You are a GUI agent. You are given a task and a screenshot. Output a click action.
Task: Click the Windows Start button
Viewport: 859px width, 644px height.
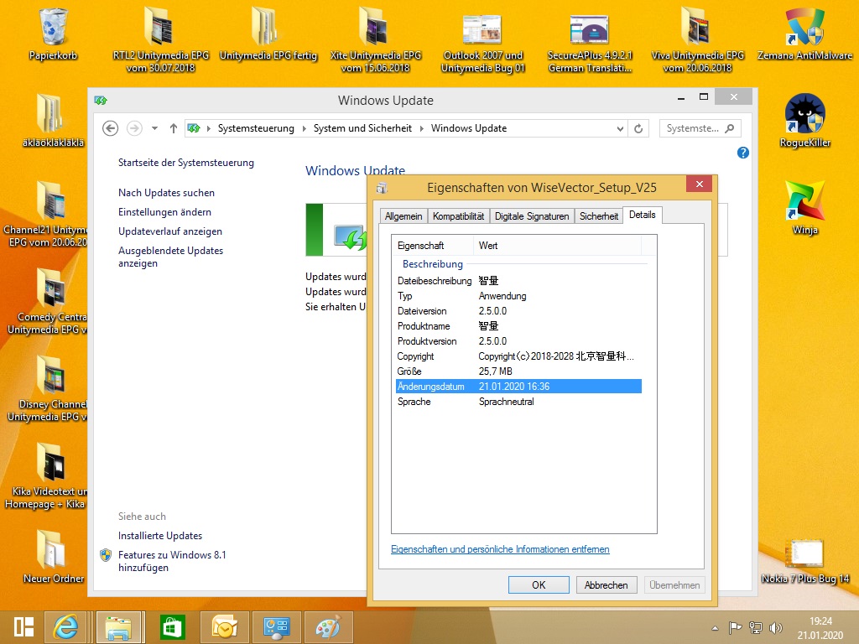click(x=23, y=627)
